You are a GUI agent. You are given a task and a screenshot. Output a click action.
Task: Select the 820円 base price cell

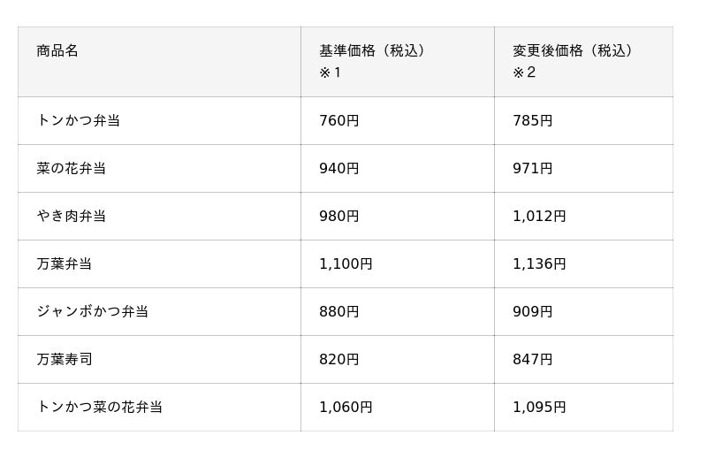point(339,359)
